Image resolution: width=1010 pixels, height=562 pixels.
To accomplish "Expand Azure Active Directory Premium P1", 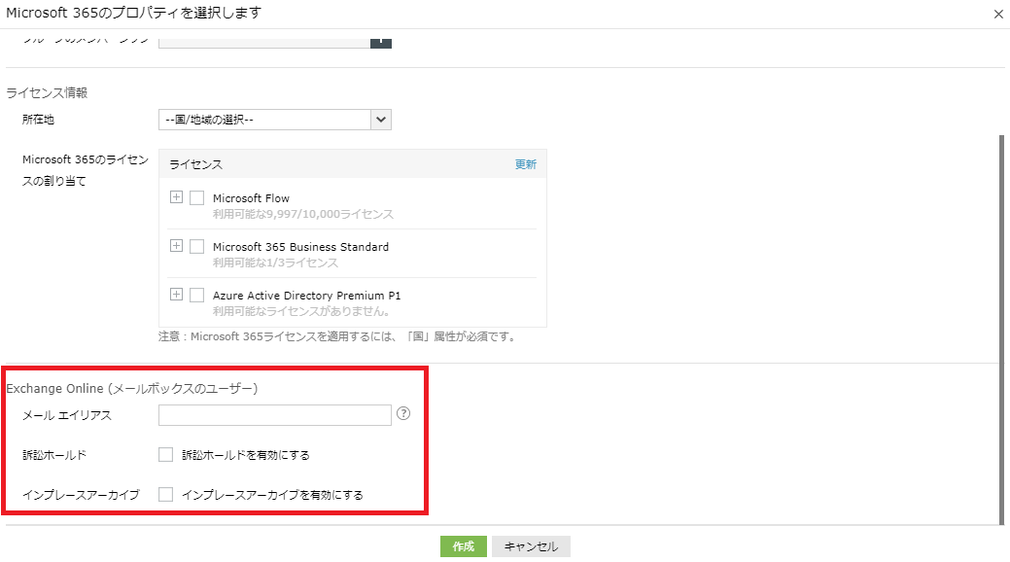I will [176, 295].
